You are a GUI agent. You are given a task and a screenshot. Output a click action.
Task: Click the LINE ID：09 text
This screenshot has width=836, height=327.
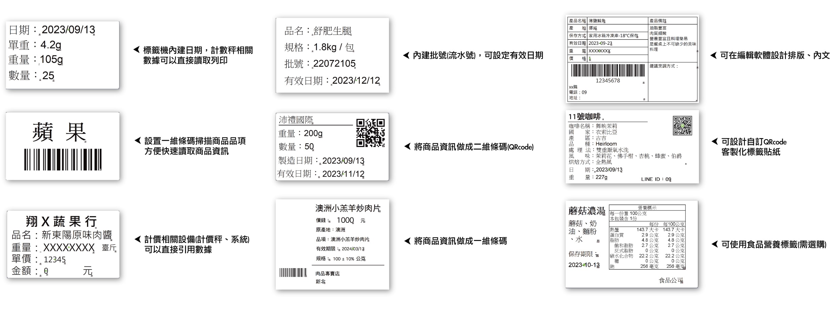click(656, 179)
